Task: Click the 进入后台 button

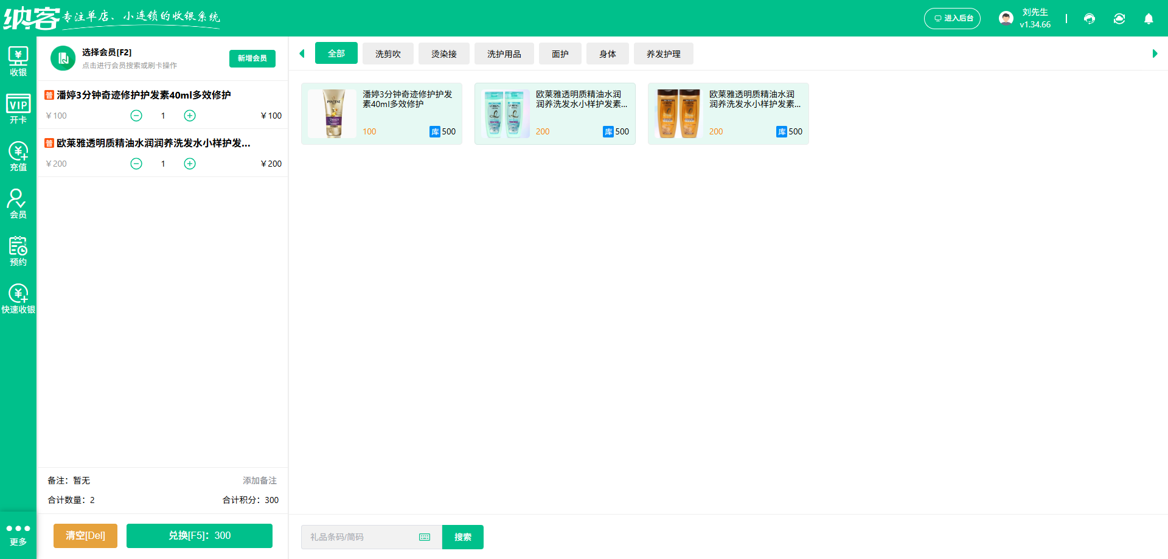Action: point(952,18)
